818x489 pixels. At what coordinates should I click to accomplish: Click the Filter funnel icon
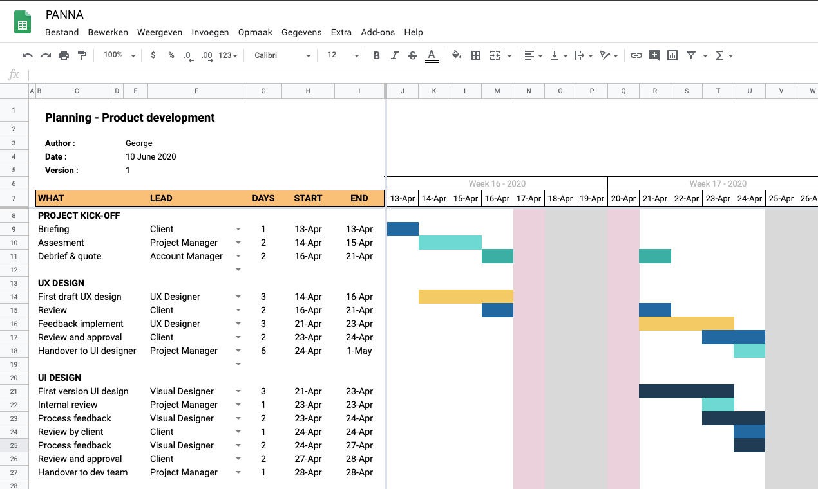point(691,55)
